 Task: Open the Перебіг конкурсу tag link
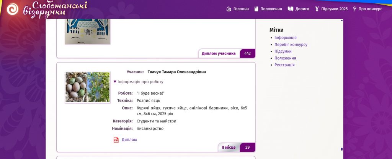click(x=291, y=45)
